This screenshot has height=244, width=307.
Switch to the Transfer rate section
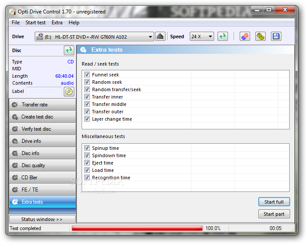(x=43, y=105)
